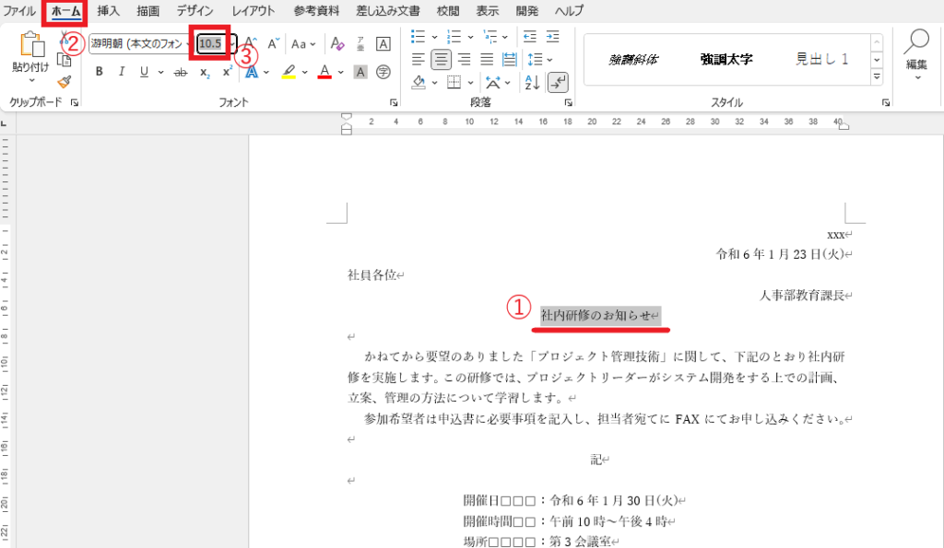Click the Sort (A-Z) icon
The image size is (944, 548).
click(532, 82)
